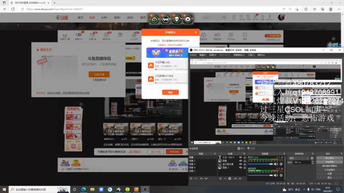Toggle the live stream switch in Douyu toolbar

(x=79, y=35)
